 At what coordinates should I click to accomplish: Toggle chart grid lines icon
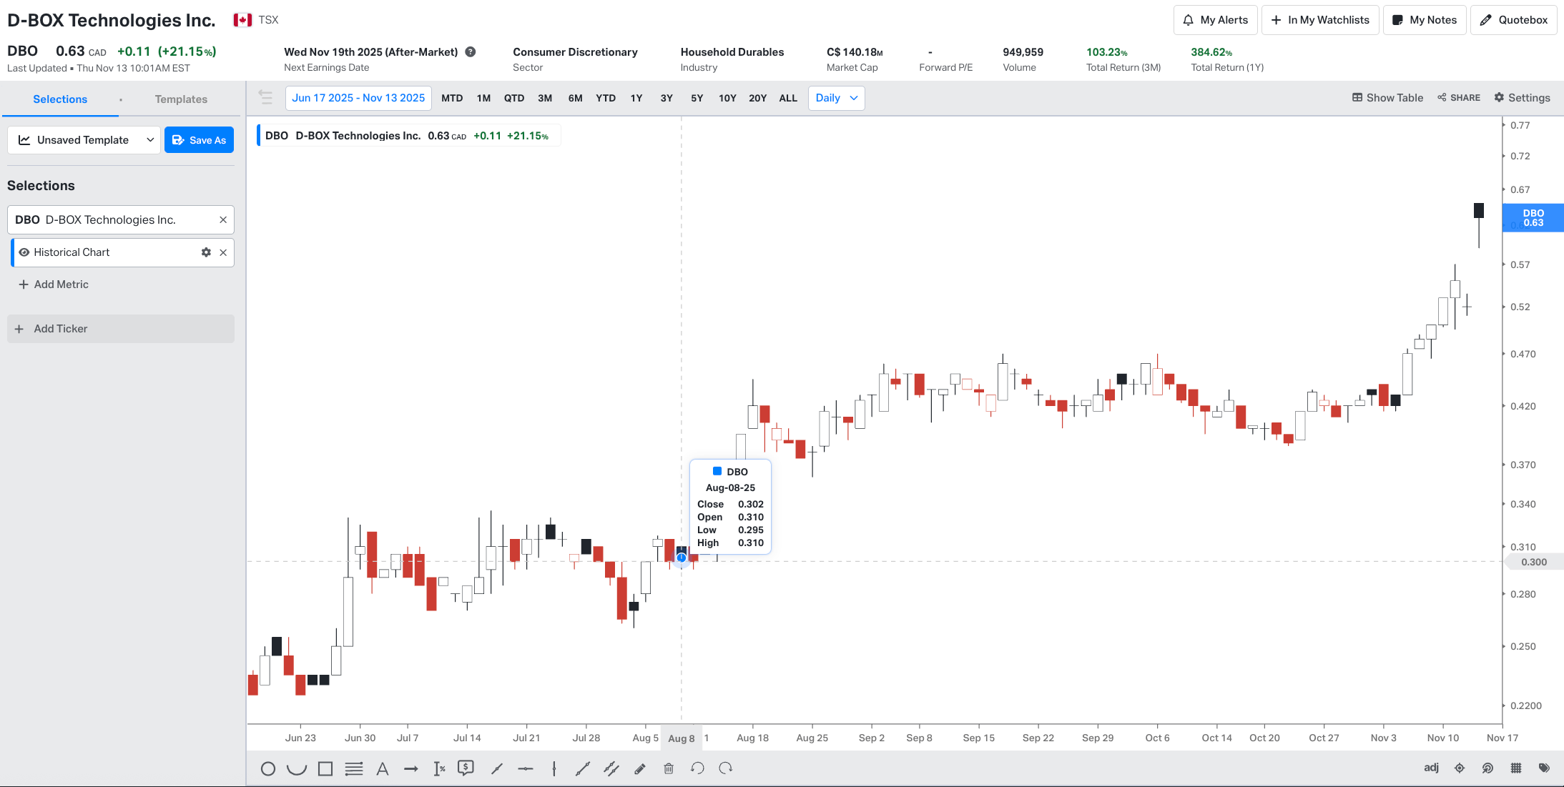pyautogui.click(x=1516, y=768)
